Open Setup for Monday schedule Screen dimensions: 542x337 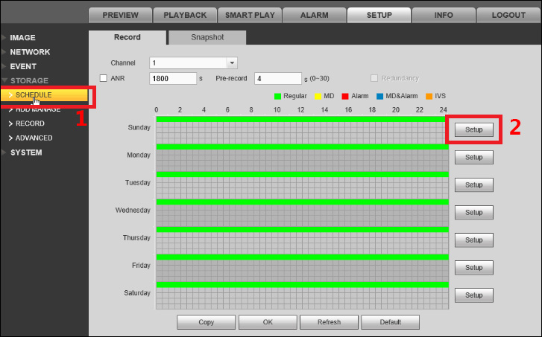coord(474,157)
